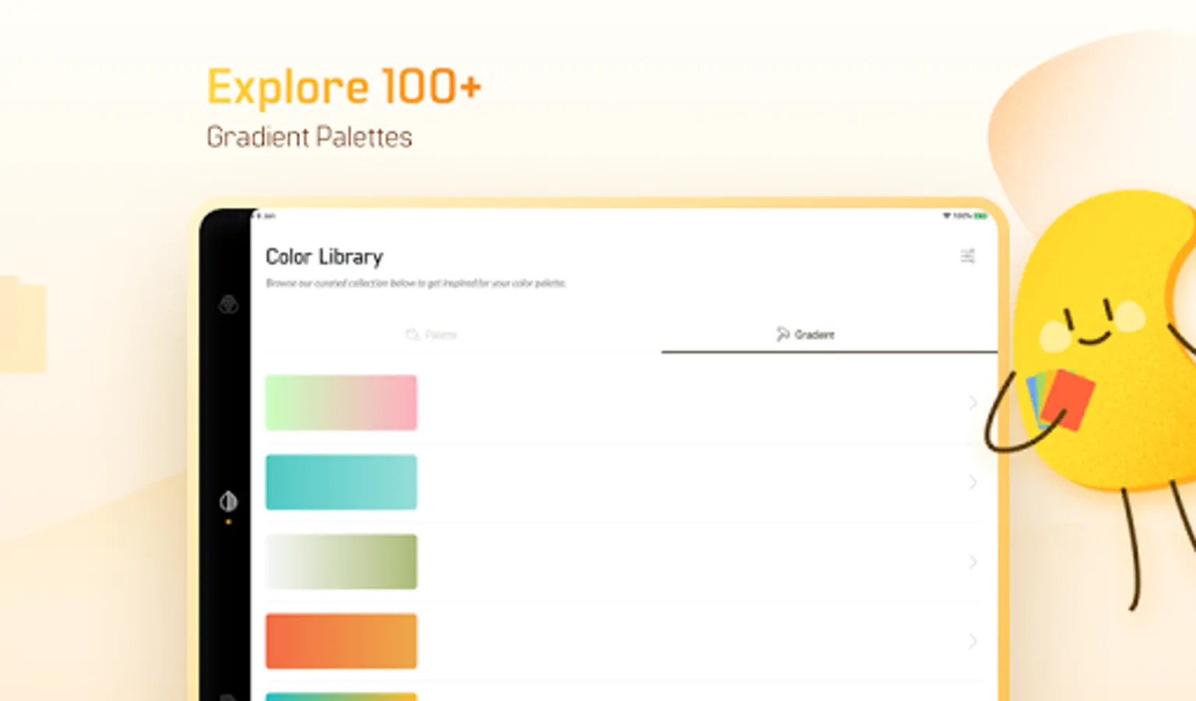Expand the teal gradient row chevron
The width and height of the screenshot is (1196, 701).
pos(973,482)
